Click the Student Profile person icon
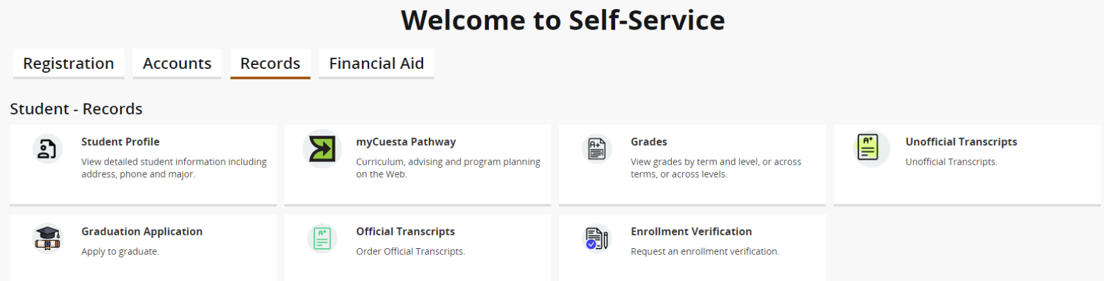Screen dimensions: 1104x281 (x=47, y=149)
